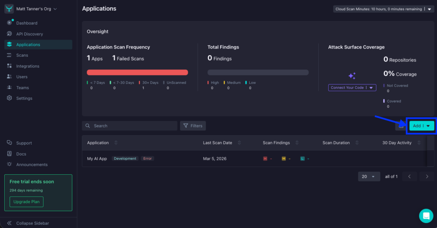This screenshot has height=228, width=437.
Task: Click the Upgrade Plan button
Action: coord(26,202)
